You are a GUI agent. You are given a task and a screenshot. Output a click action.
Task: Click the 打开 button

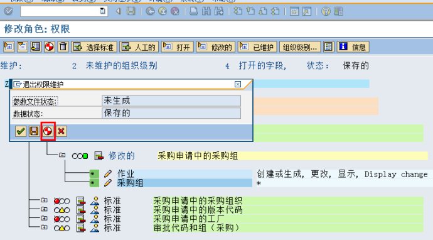[x=178, y=46]
